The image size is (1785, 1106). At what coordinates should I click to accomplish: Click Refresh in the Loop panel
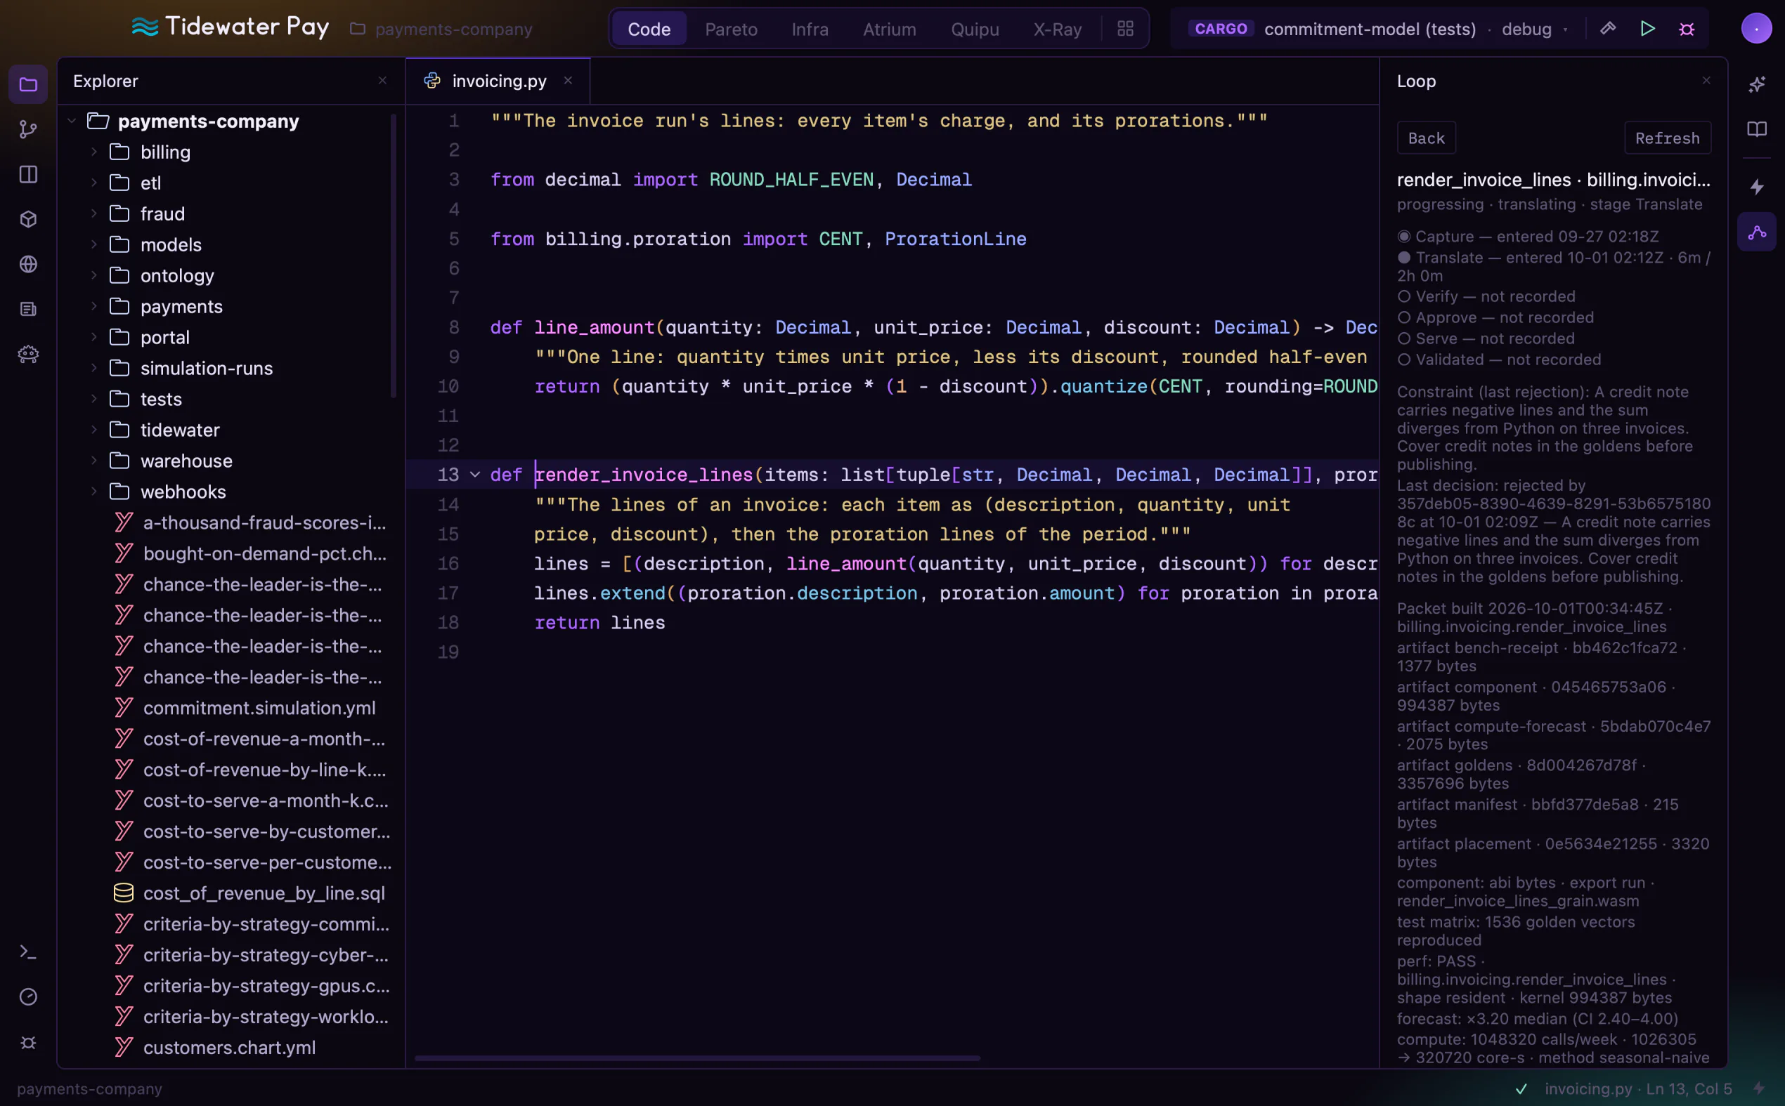(1667, 138)
